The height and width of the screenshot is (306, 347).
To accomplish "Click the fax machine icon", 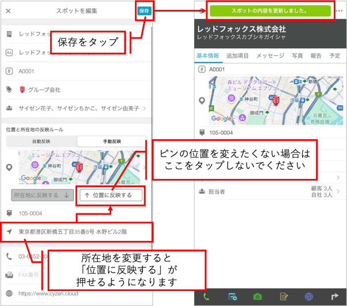I will pyautogui.click(x=9, y=275).
